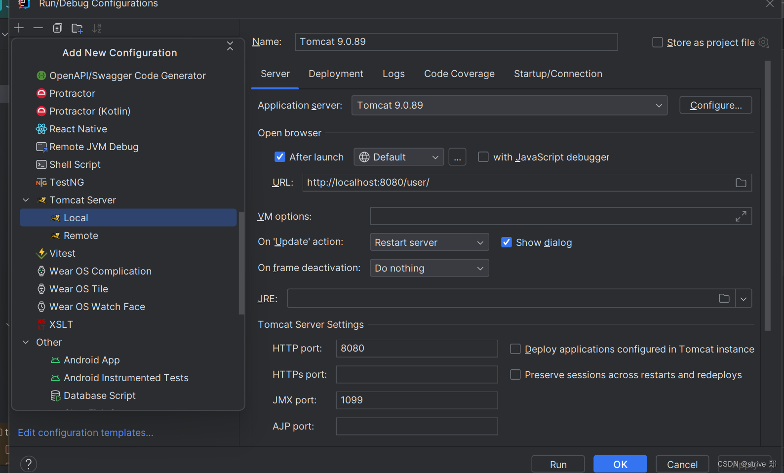Viewport: 784px width, 473px height.
Task: Click the Android App icon
Action: [x=55, y=360]
